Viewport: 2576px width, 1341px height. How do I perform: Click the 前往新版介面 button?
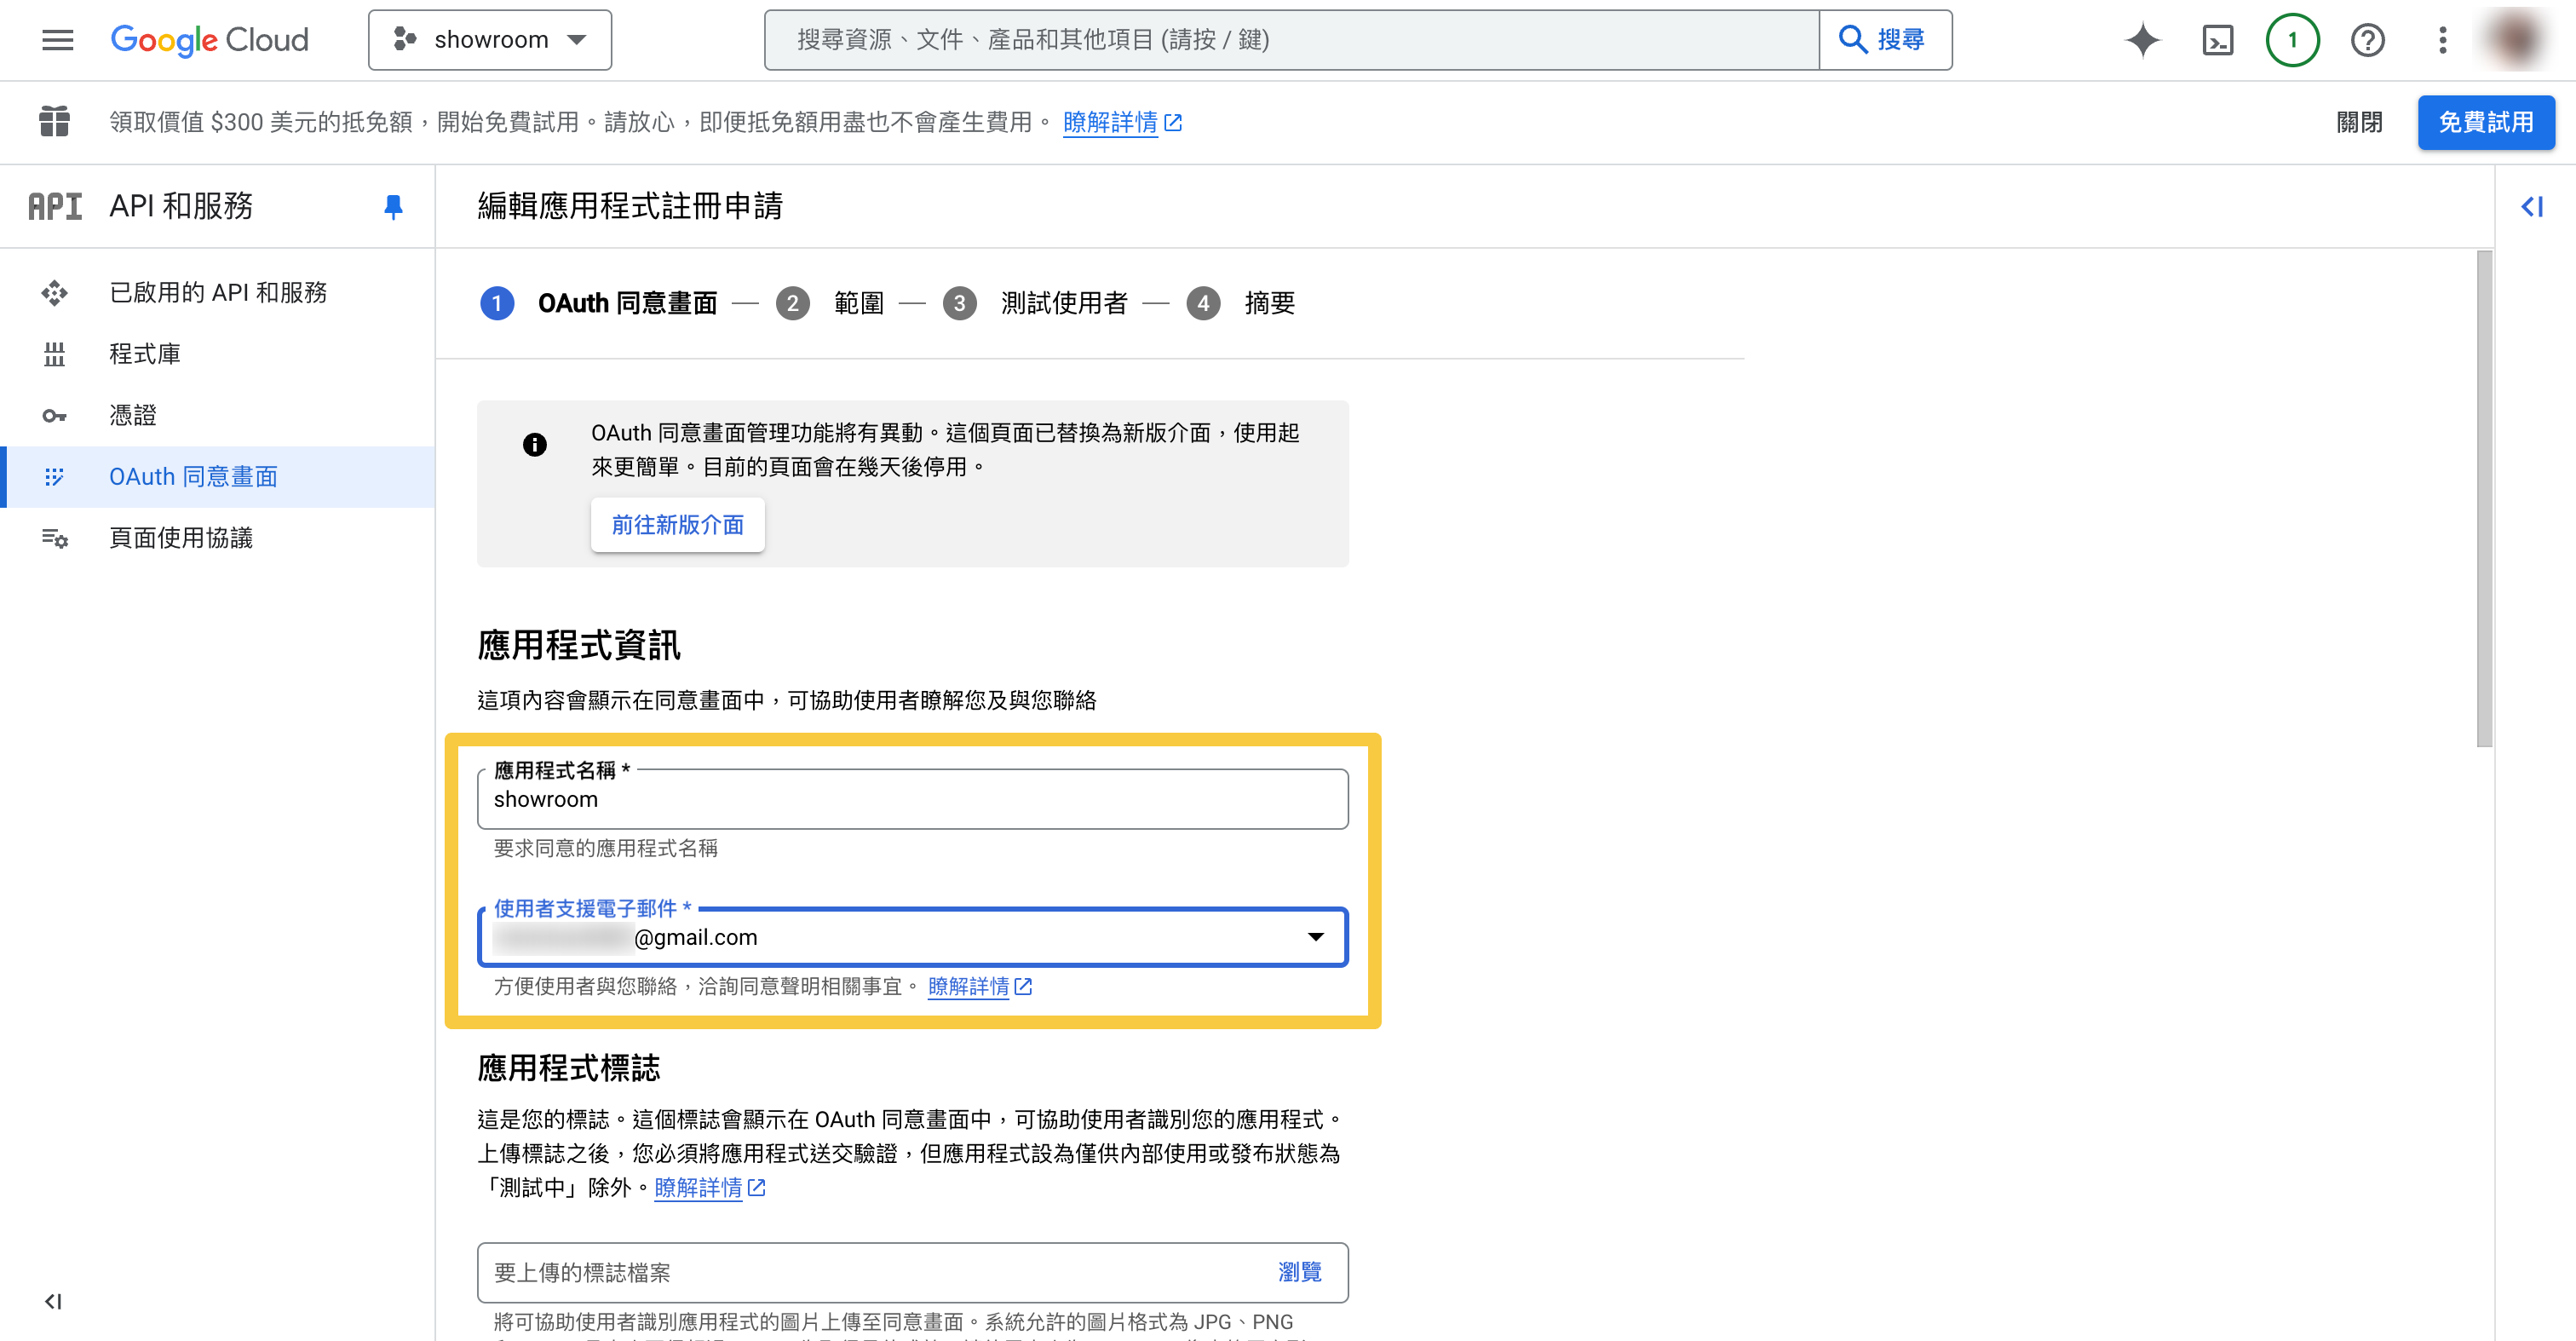pyautogui.click(x=677, y=525)
